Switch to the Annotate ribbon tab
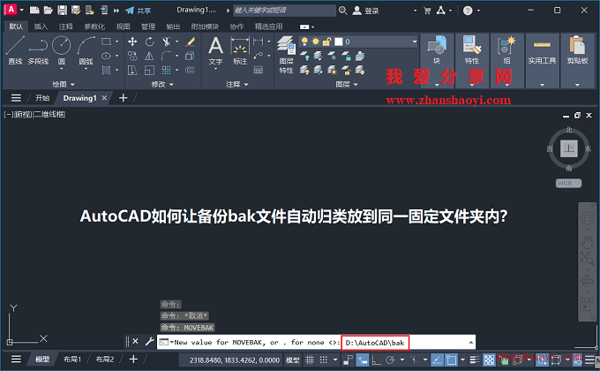 coord(66,26)
